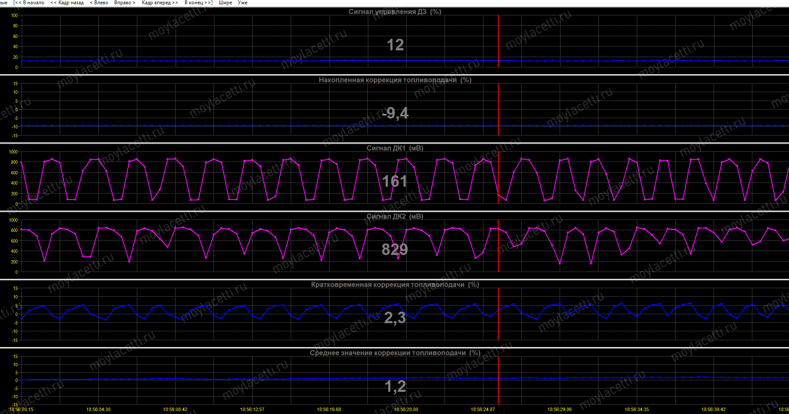Click the 18:56:34.35 timestamp on the time axis
The image size is (789, 414).
click(636, 409)
